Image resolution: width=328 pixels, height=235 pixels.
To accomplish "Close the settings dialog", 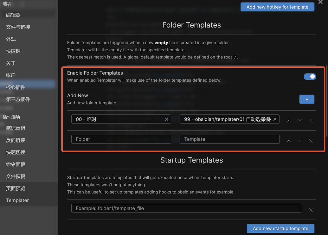I will coord(320,2).
